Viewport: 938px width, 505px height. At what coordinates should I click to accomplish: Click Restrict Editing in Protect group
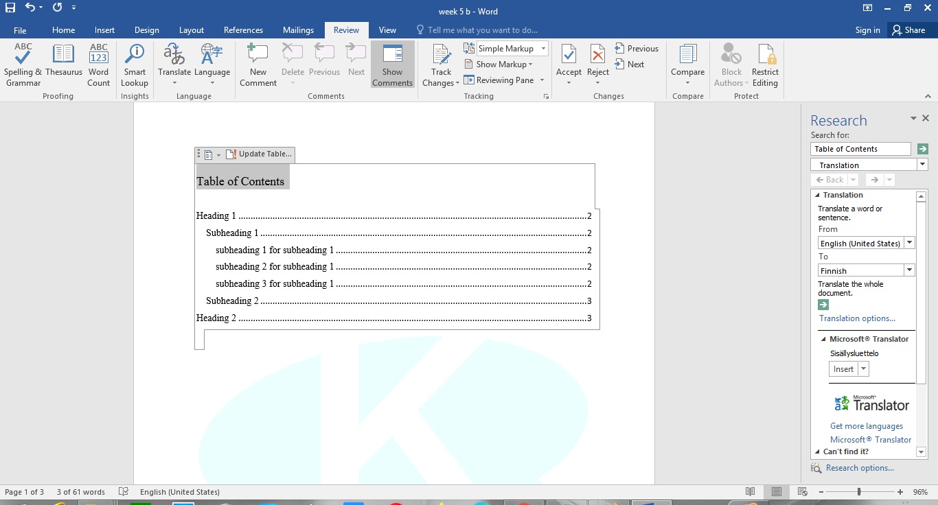765,65
